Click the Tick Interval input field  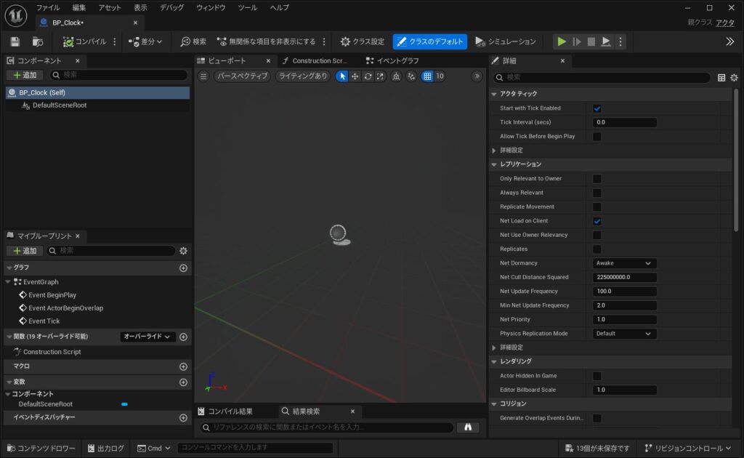point(624,122)
